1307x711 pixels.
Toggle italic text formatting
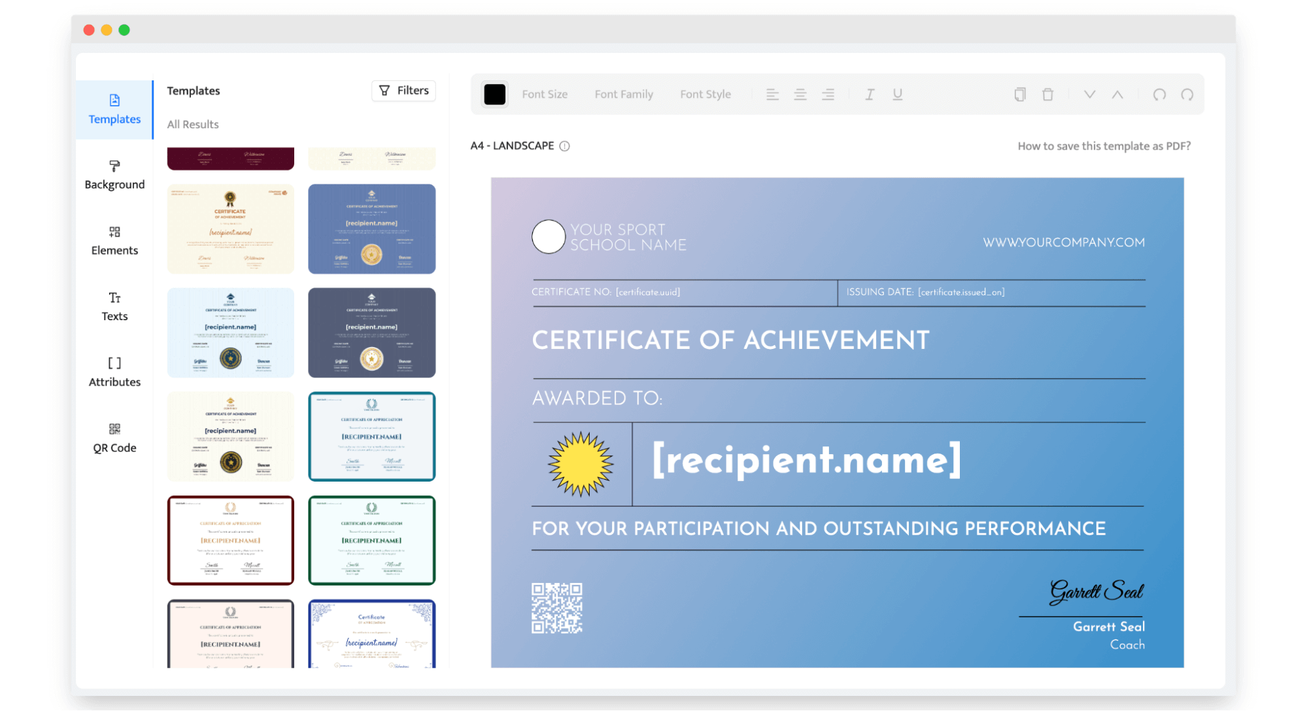click(x=870, y=95)
